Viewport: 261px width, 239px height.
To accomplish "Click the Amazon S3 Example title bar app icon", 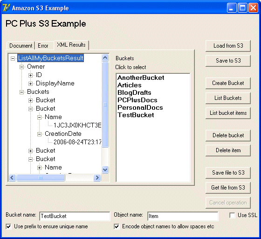I will [x=7, y=7].
